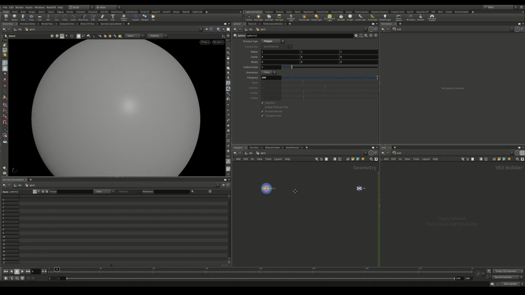
Task: Add an Area Light from the shelf
Action: click(279, 17)
